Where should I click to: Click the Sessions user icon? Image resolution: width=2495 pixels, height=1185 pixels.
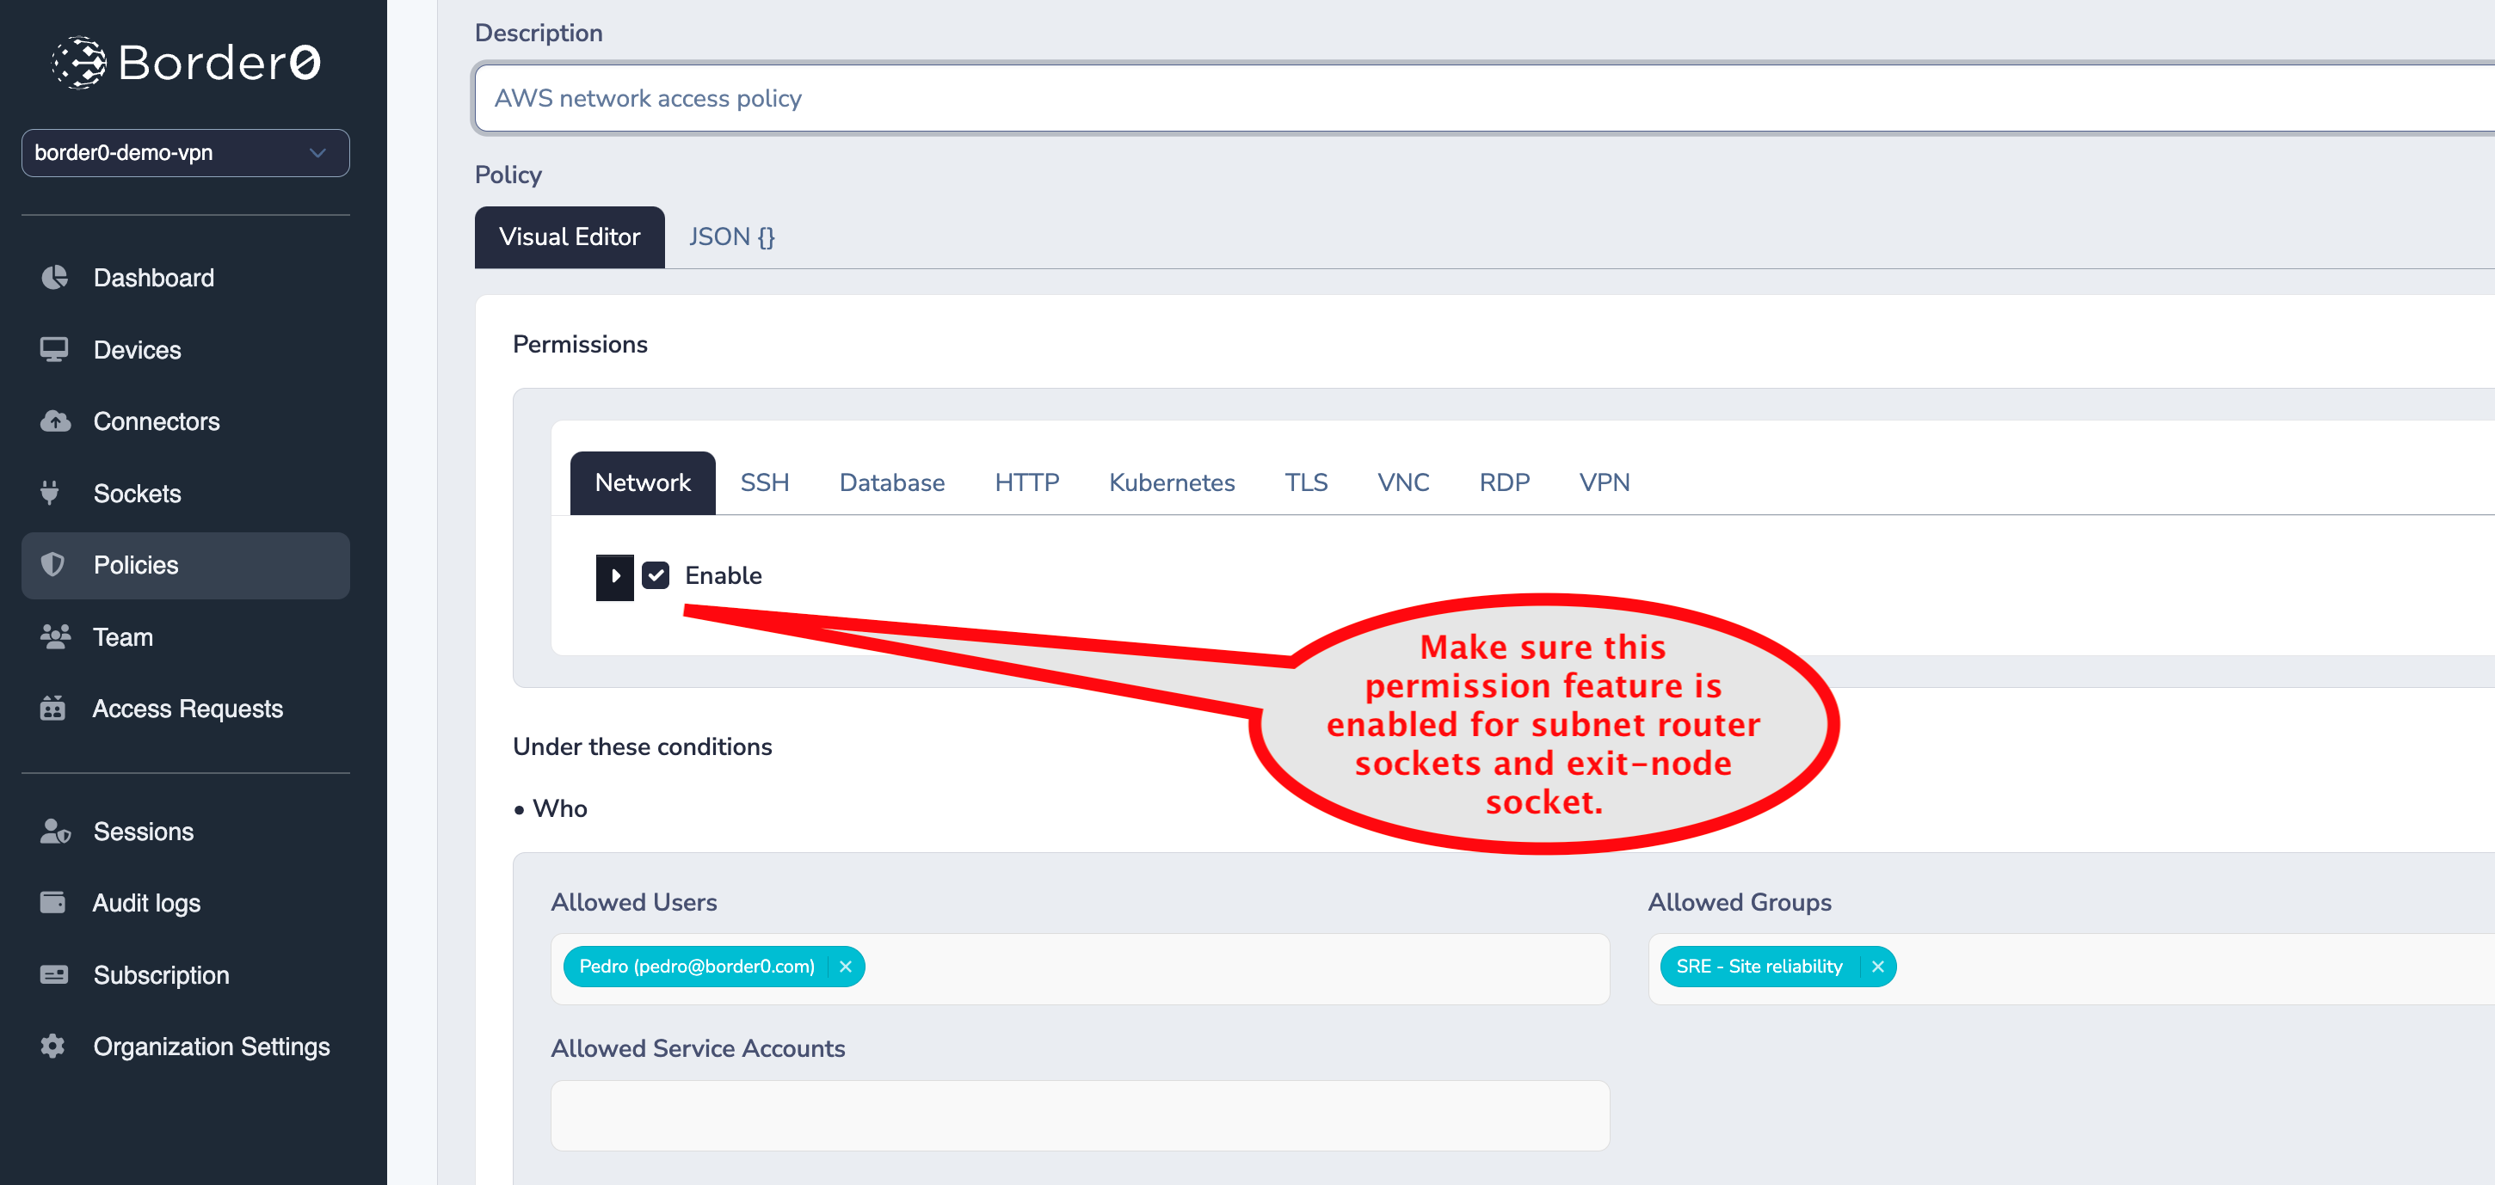(55, 831)
